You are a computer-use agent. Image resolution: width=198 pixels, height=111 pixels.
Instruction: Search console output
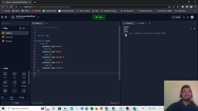[x=191, y=29]
